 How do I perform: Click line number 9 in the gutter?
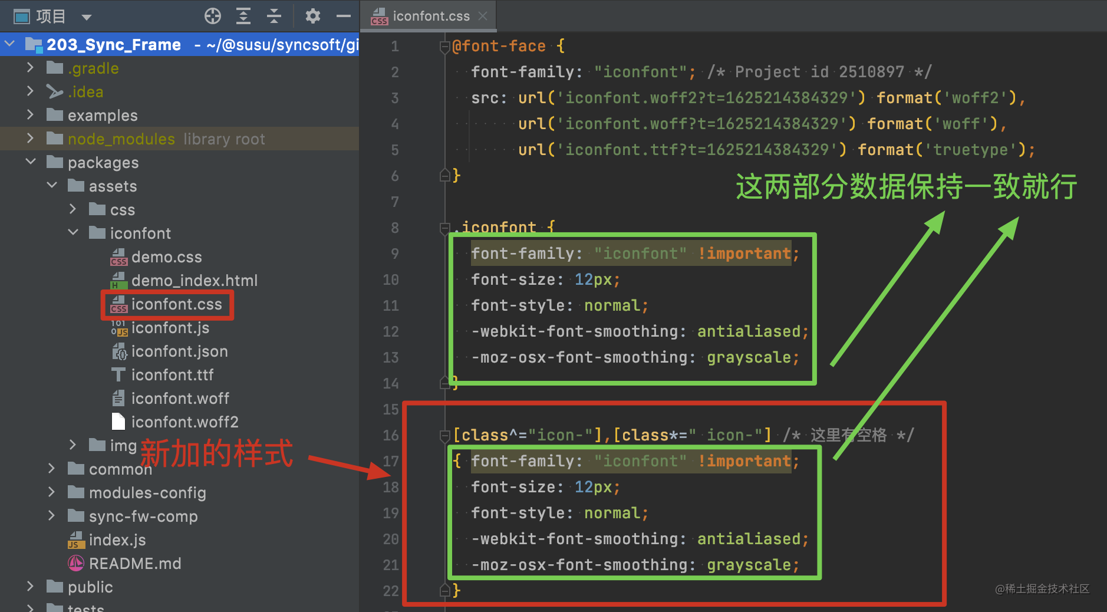pos(394,254)
